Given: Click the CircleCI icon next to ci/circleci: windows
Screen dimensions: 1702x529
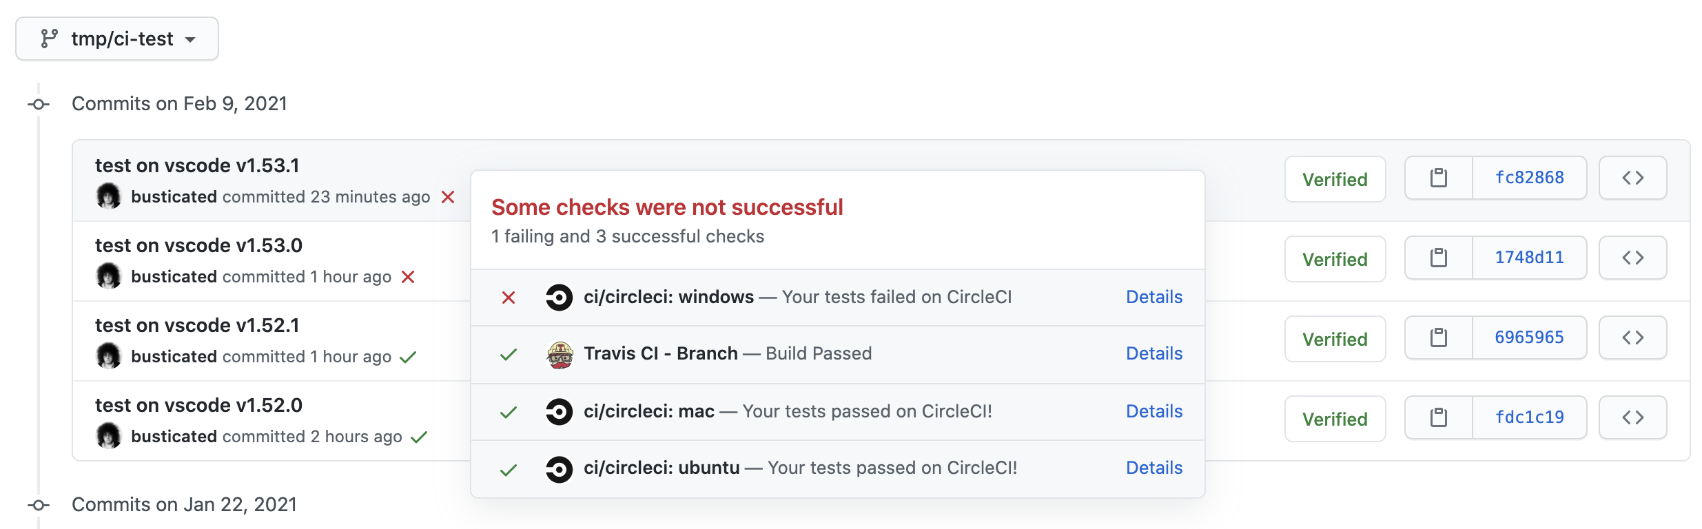Looking at the screenshot, I should point(559,298).
